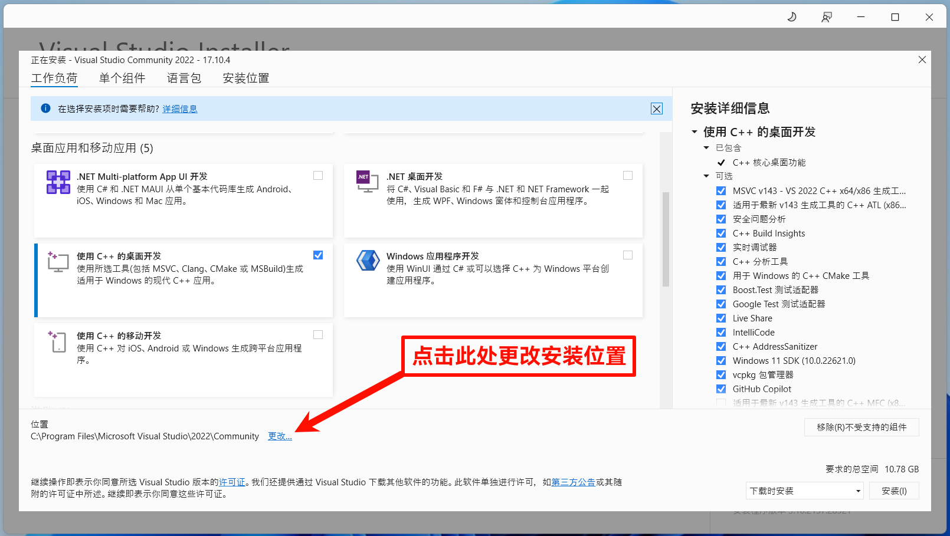The height and width of the screenshot is (536, 950).
Task: Uncheck C++ AddressSanitizer component
Action: pyautogui.click(x=721, y=347)
